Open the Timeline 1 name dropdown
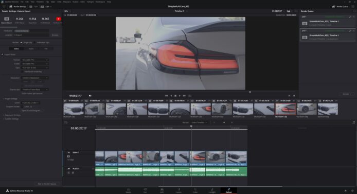 pos(181,11)
